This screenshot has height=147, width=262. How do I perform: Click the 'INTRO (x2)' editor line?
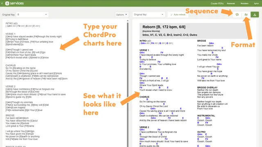pos(11,23)
